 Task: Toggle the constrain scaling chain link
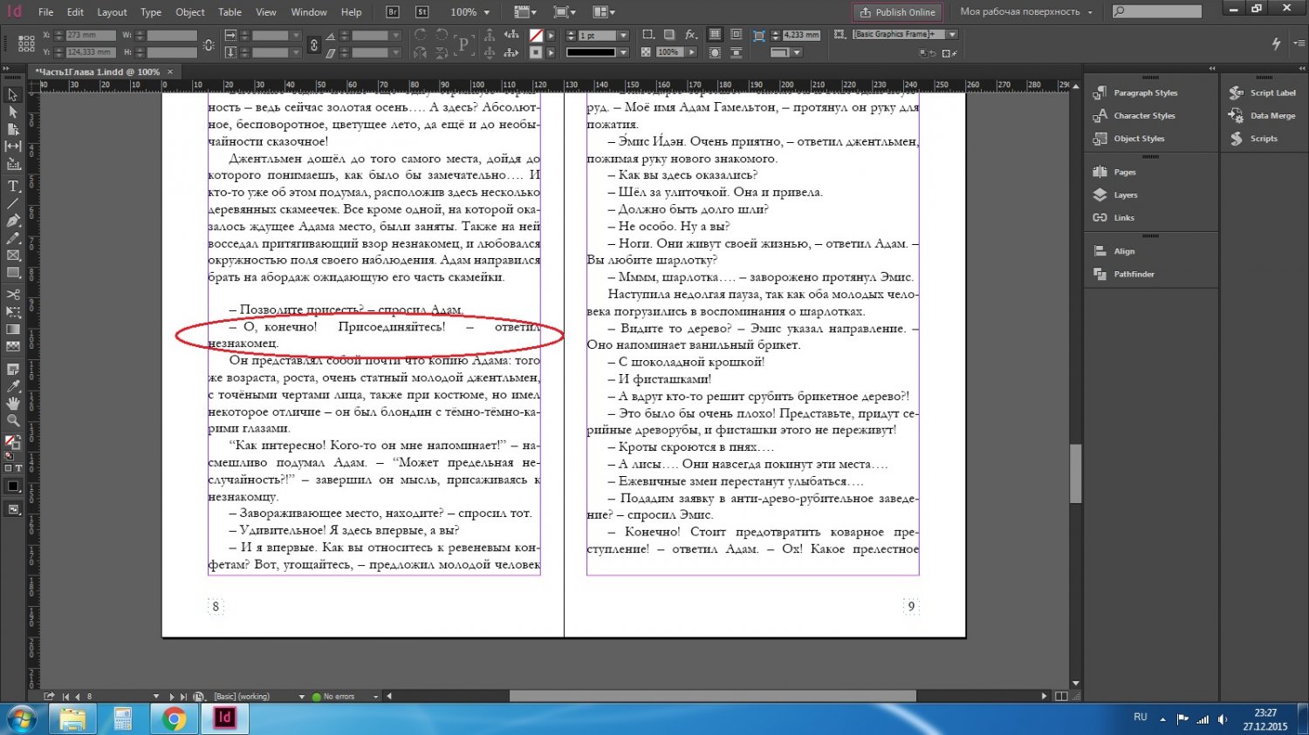(314, 44)
